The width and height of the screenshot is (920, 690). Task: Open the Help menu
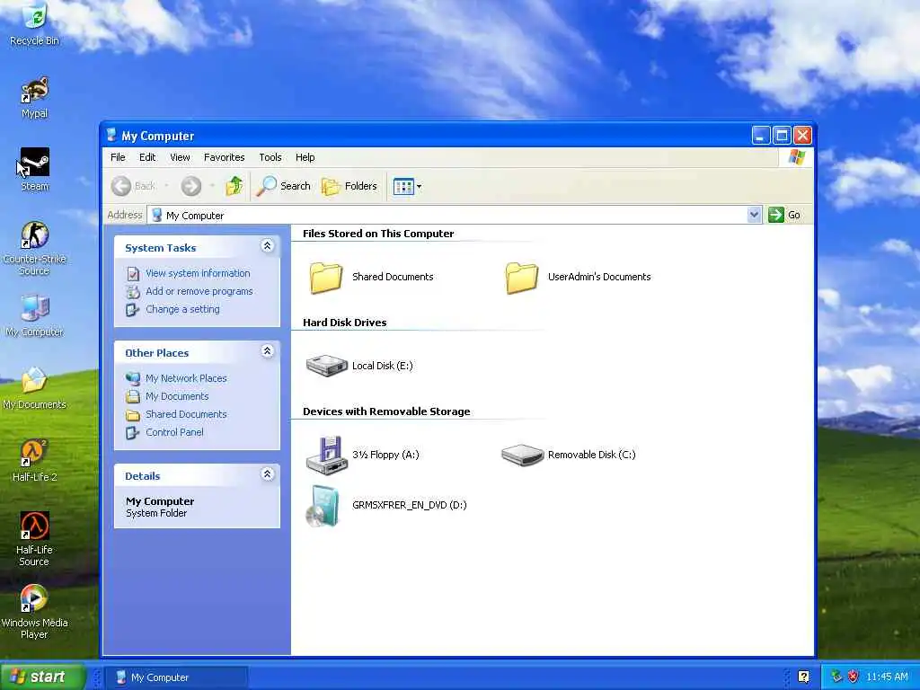tap(305, 157)
